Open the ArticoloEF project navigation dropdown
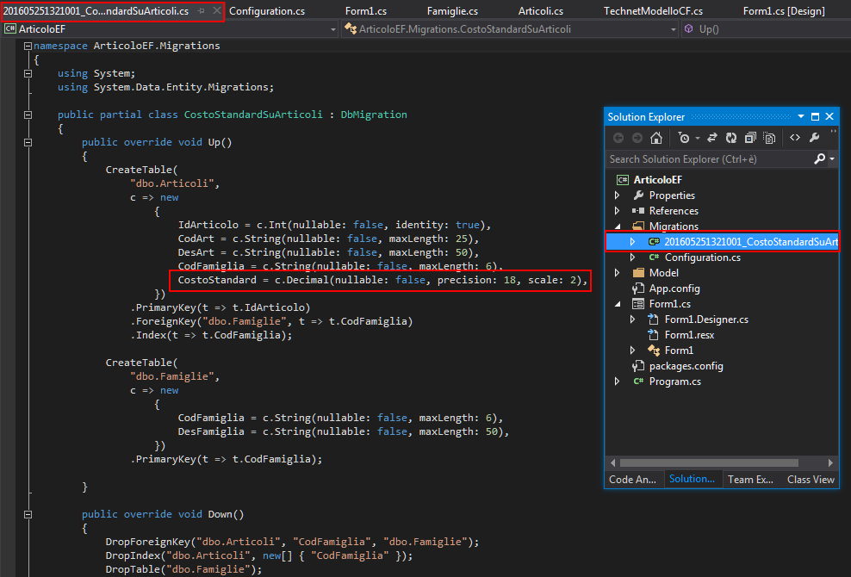The height and width of the screenshot is (577, 851). point(333,29)
